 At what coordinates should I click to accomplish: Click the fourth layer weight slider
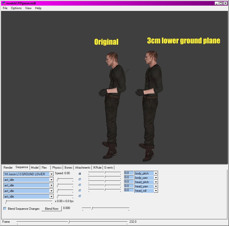point(65,190)
